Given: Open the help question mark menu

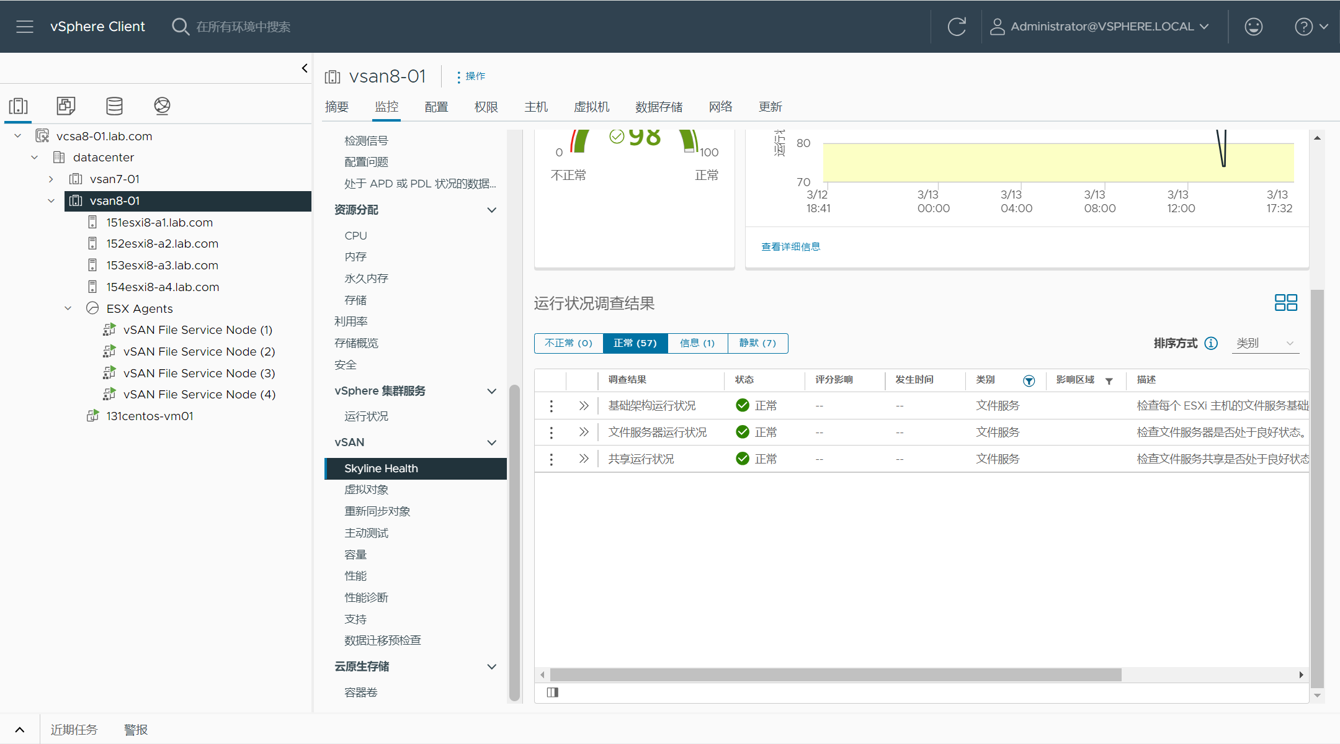Looking at the screenshot, I should click(x=1310, y=27).
